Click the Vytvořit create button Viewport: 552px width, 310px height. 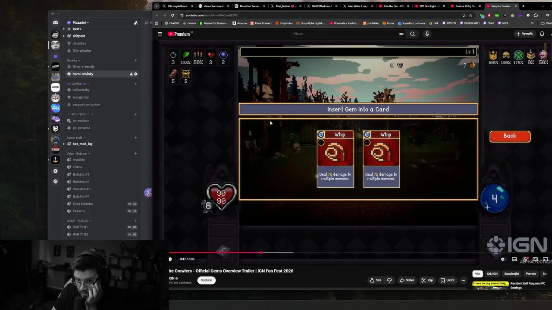click(524, 34)
